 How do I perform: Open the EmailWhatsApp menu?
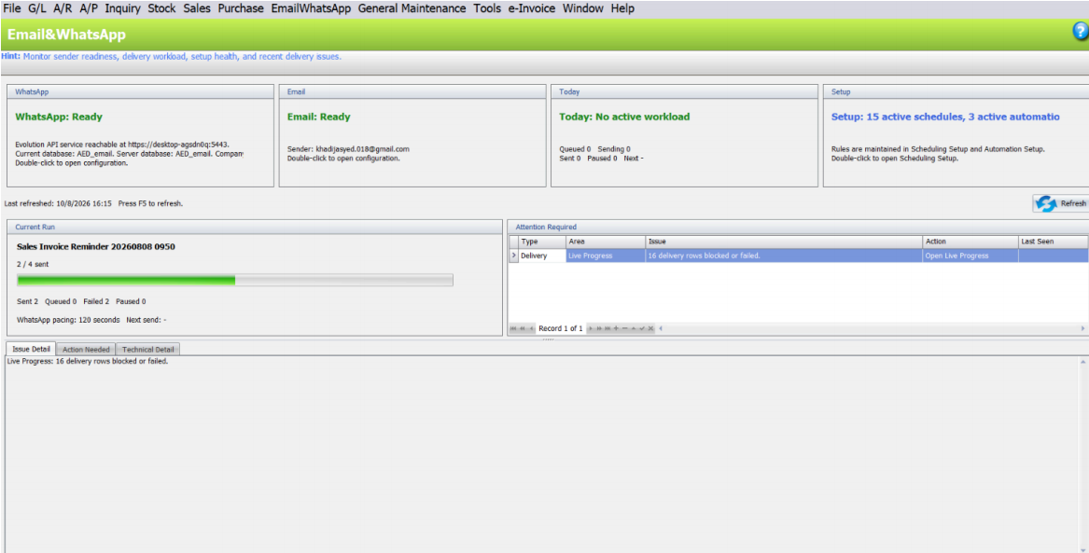click(311, 8)
